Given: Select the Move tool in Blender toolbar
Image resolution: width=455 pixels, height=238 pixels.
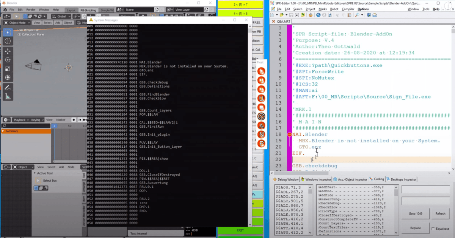Looking at the screenshot, I should (x=8, y=51).
